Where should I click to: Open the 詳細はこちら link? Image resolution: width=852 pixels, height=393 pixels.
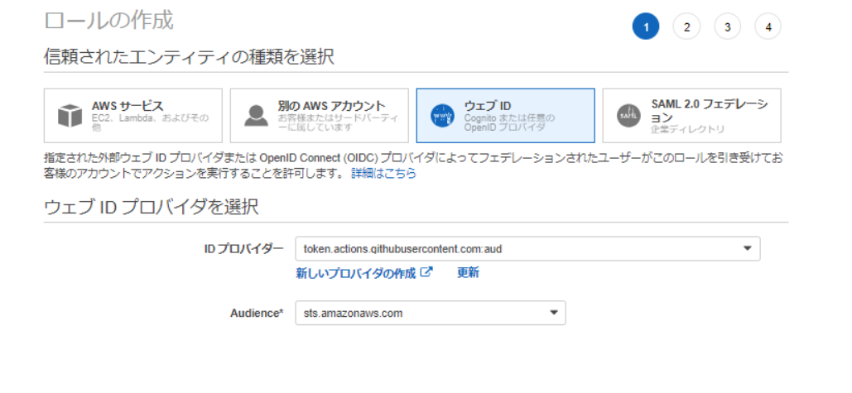(383, 174)
